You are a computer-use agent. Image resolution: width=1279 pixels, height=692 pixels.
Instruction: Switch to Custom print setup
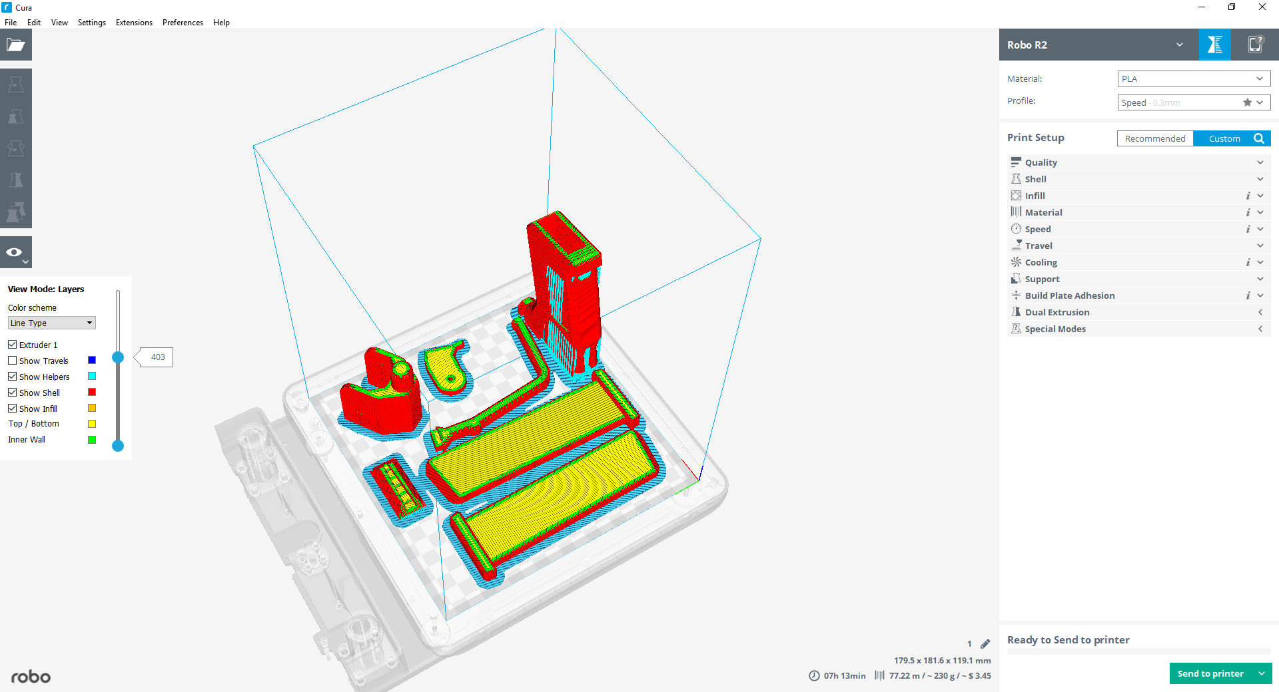click(1224, 138)
